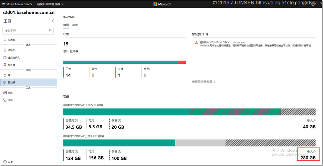Viewport: 323px width, 166px height.
Task: Click the info icon next to SSD 已使用
Action: point(76,121)
